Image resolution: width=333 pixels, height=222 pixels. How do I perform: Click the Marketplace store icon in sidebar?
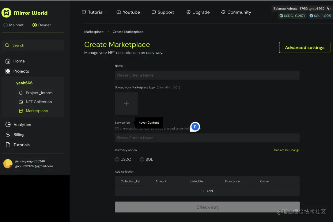click(x=21, y=111)
